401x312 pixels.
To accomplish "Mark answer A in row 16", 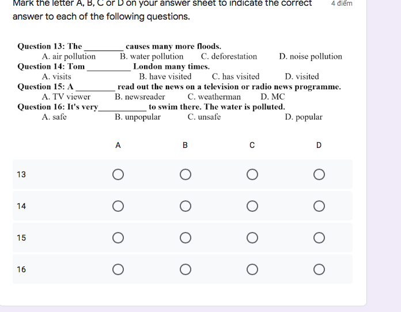I will click(118, 269).
